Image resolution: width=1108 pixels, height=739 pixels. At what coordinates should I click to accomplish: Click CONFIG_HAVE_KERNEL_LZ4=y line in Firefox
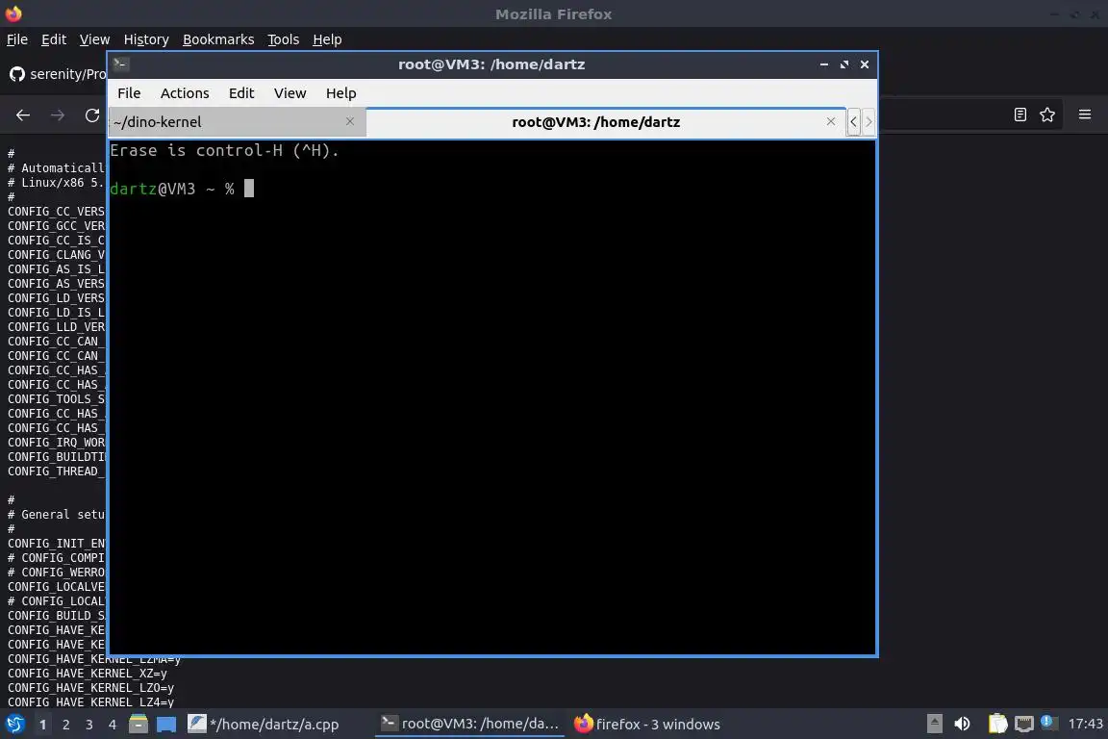click(x=90, y=702)
